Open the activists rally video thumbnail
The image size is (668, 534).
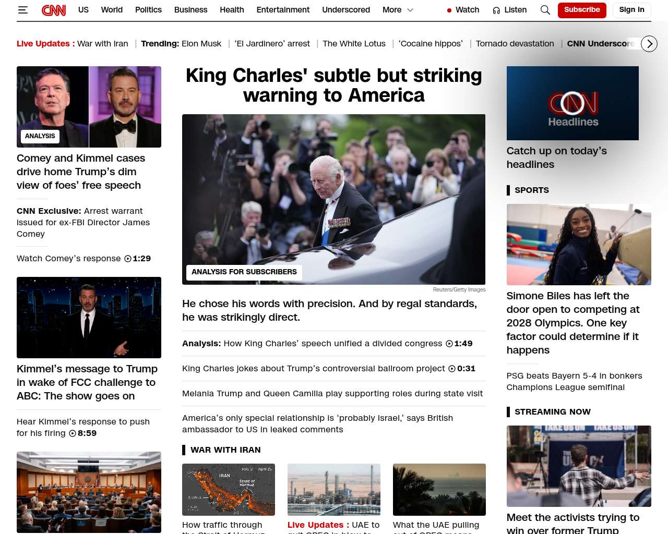[x=579, y=466]
